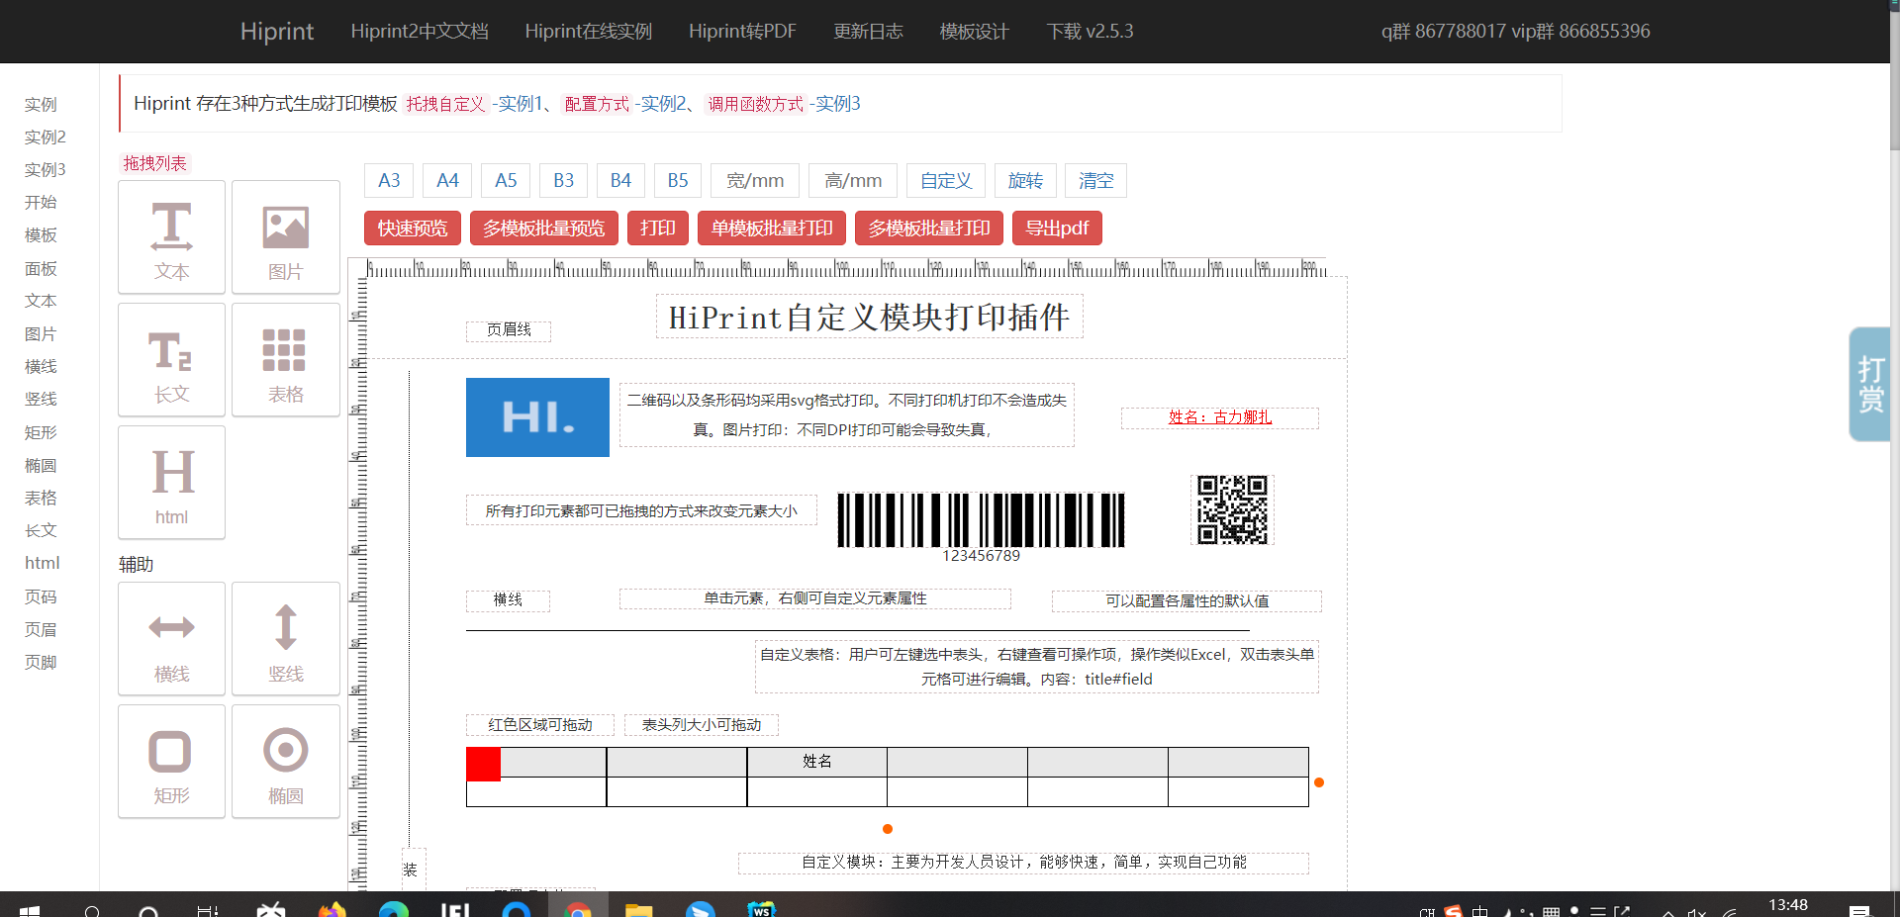The width and height of the screenshot is (1900, 917).
Task: Open 实例2 in left sidebar
Action: (x=46, y=138)
